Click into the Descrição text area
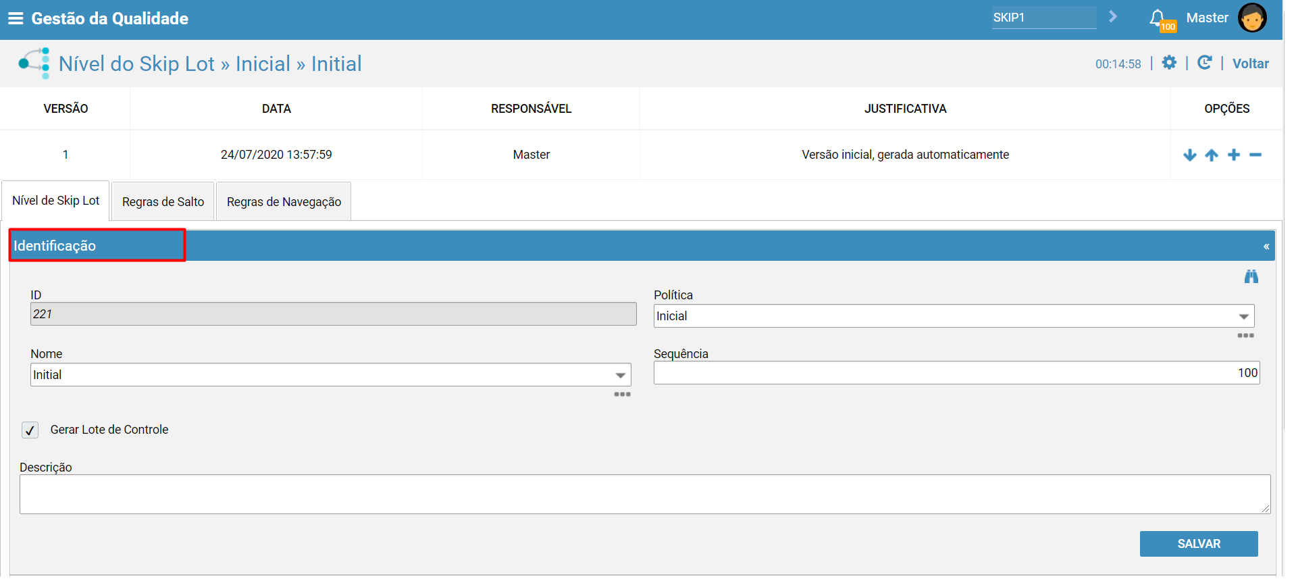1296x579 pixels. pos(644,494)
